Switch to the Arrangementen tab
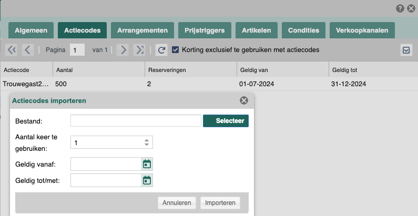 [x=142, y=30]
